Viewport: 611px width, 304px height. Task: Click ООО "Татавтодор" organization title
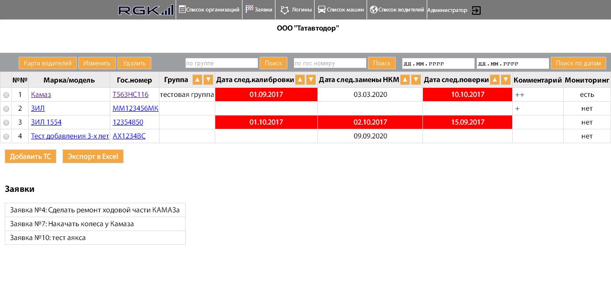click(x=308, y=28)
